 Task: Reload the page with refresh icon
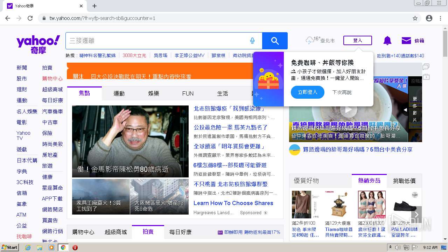point(30,18)
